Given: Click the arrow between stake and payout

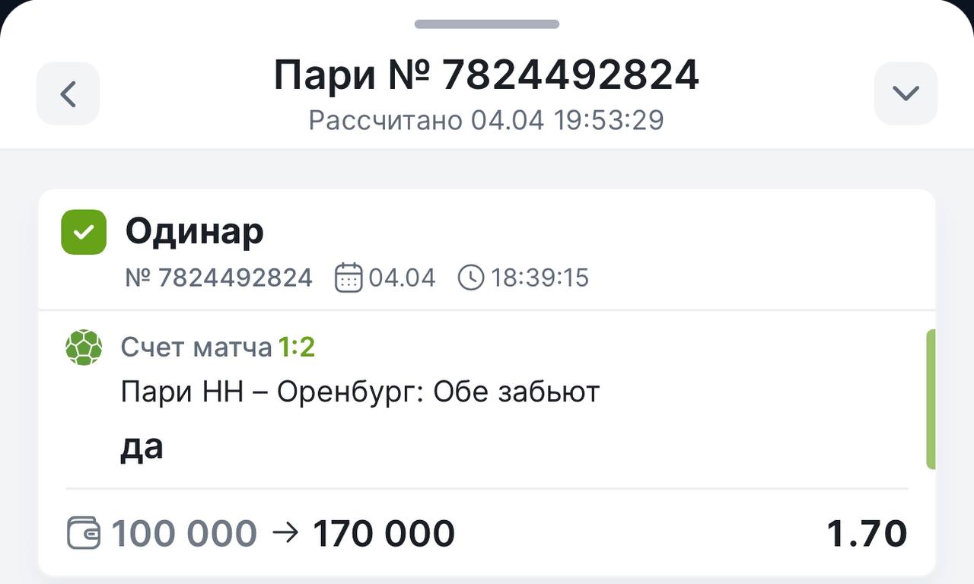Looking at the screenshot, I should (285, 533).
